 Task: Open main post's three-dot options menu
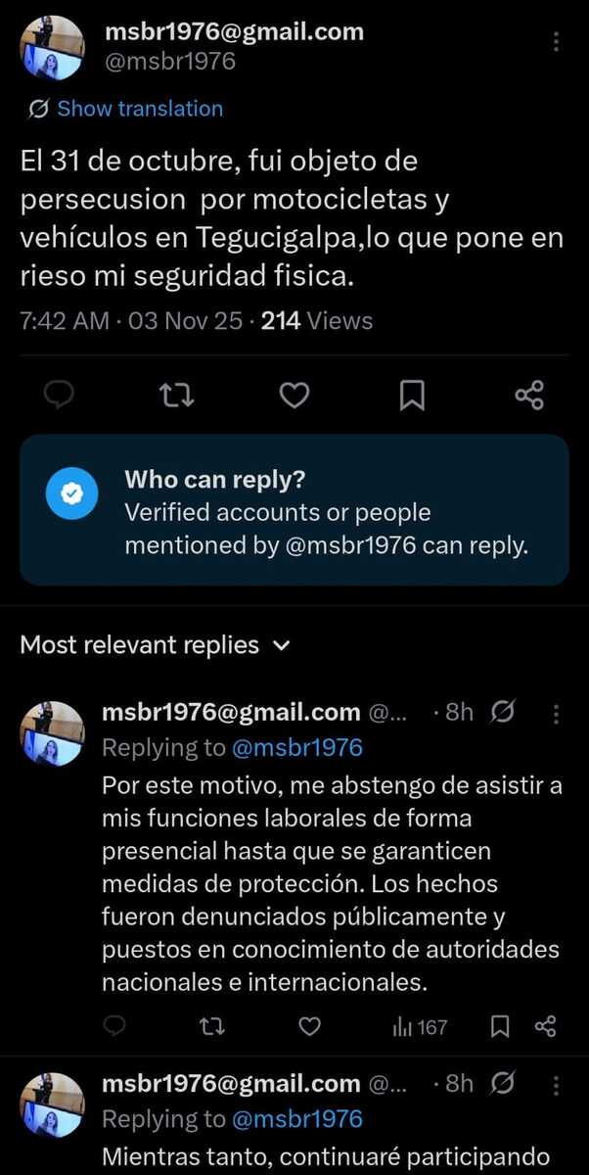[556, 42]
